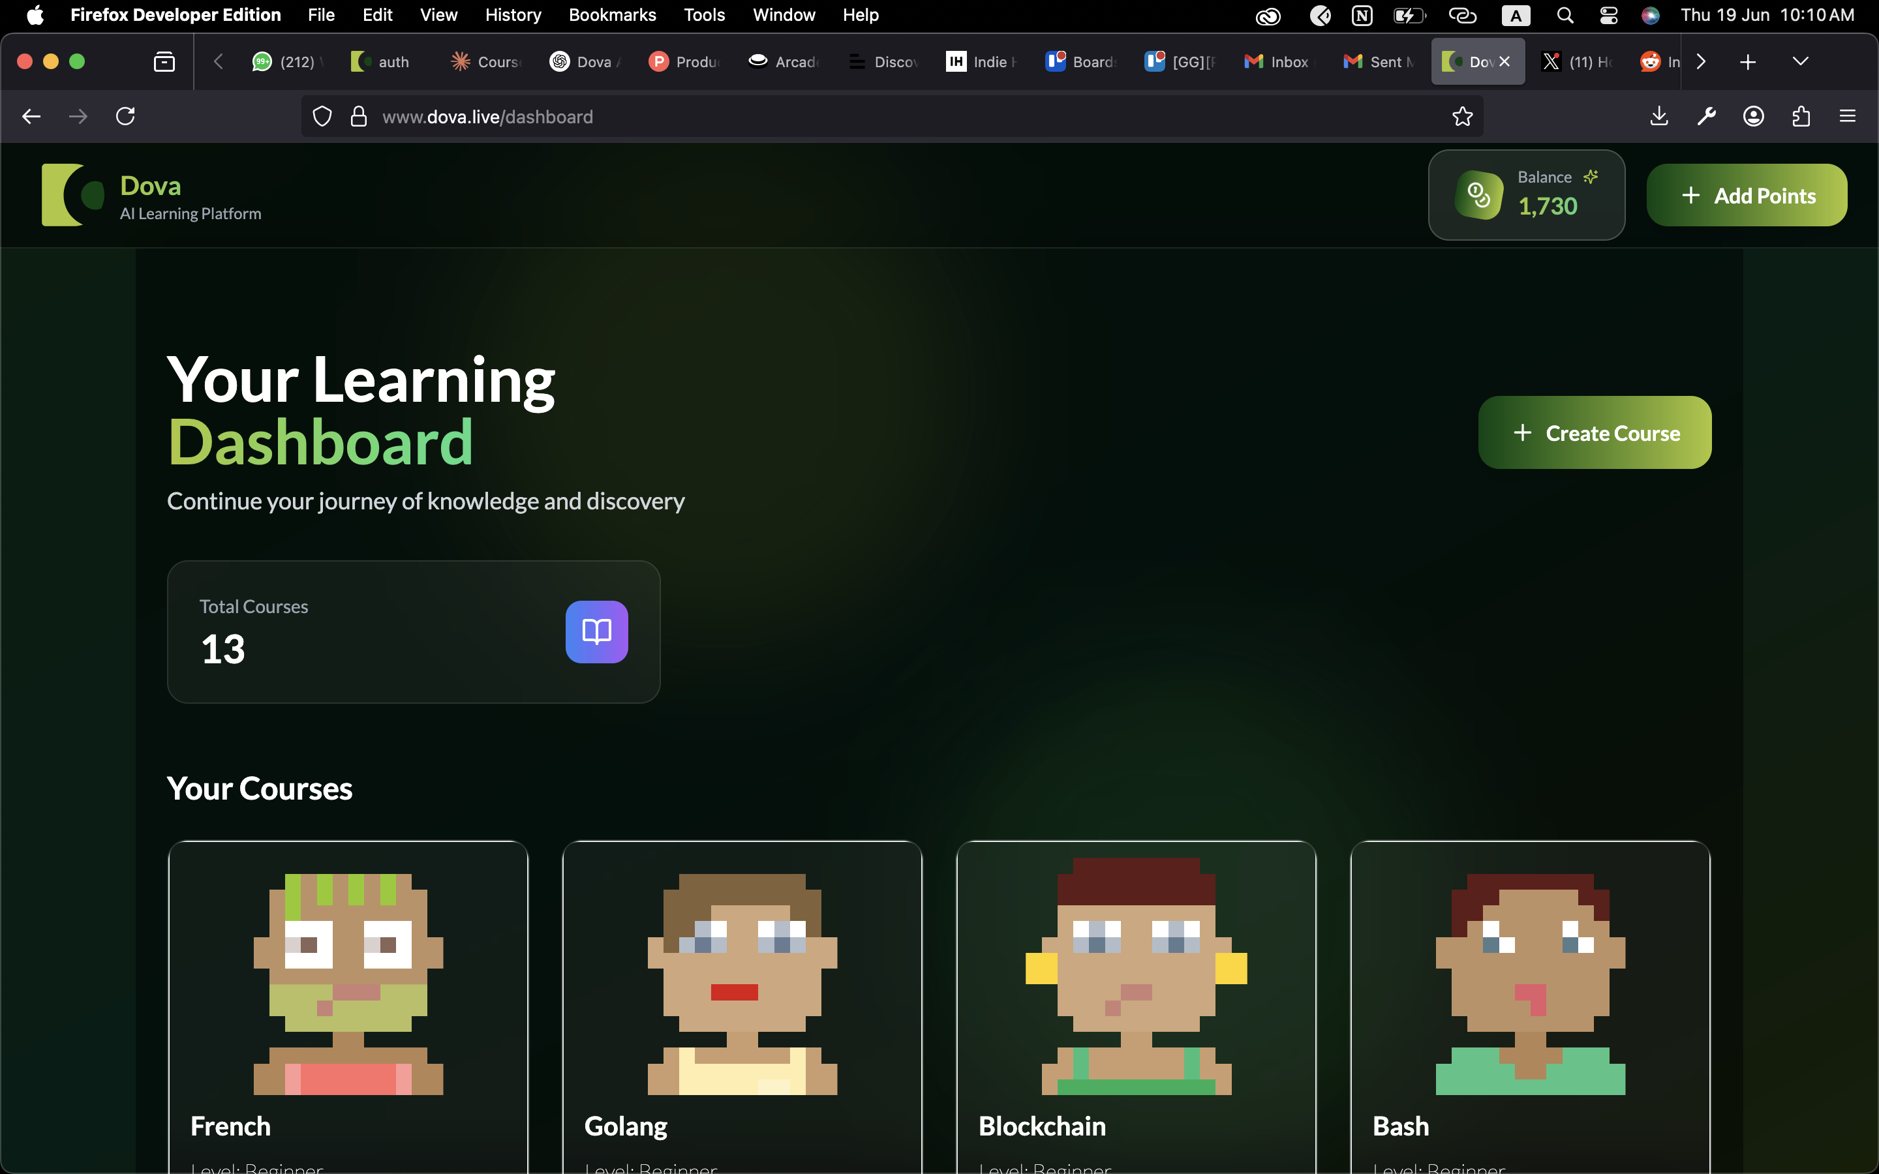Image resolution: width=1879 pixels, height=1174 pixels.
Task: Click the Firefox account profile icon
Action: (x=1753, y=117)
